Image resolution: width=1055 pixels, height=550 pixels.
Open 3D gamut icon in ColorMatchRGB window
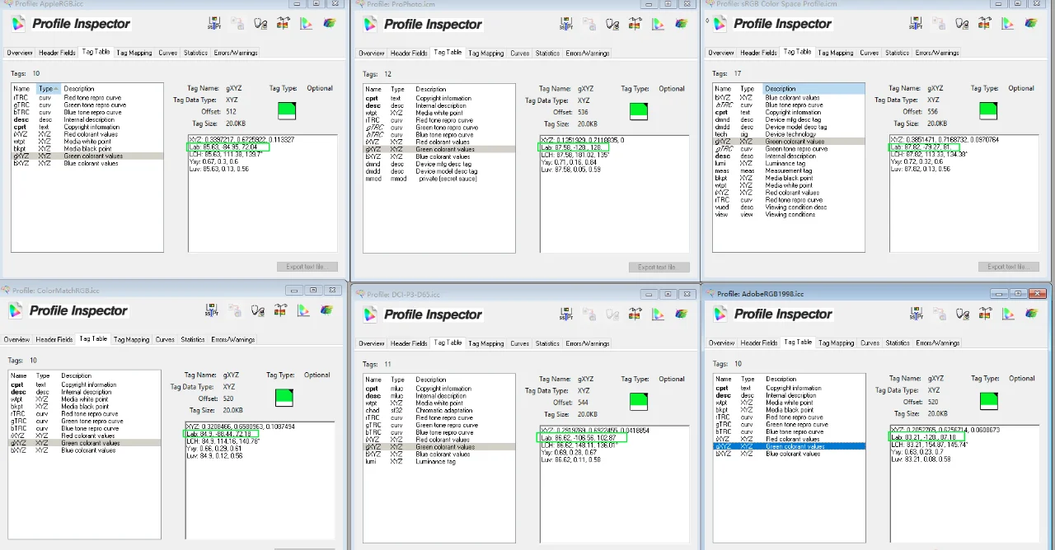[327, 310]
